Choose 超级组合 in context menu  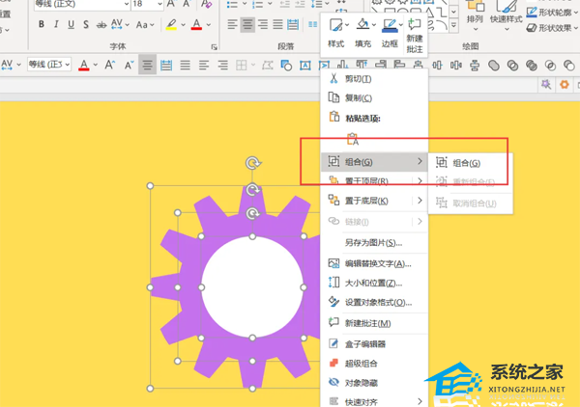coord(374,363)
